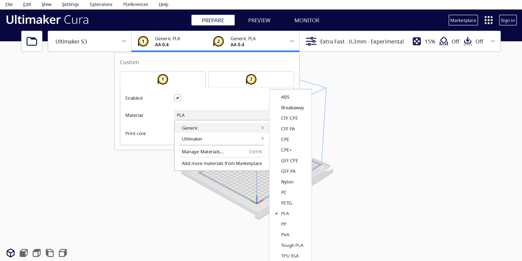Expand the Ultimaker S3 printer dropdown
The width and height of the screenshot is (522, 261).
pos(89,41)
